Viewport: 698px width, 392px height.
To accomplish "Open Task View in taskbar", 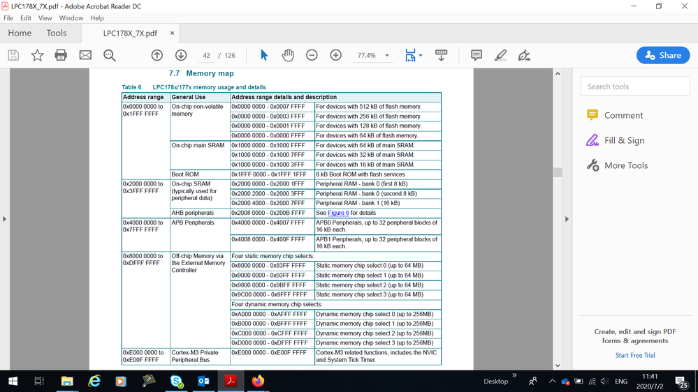I will (39, 381).
